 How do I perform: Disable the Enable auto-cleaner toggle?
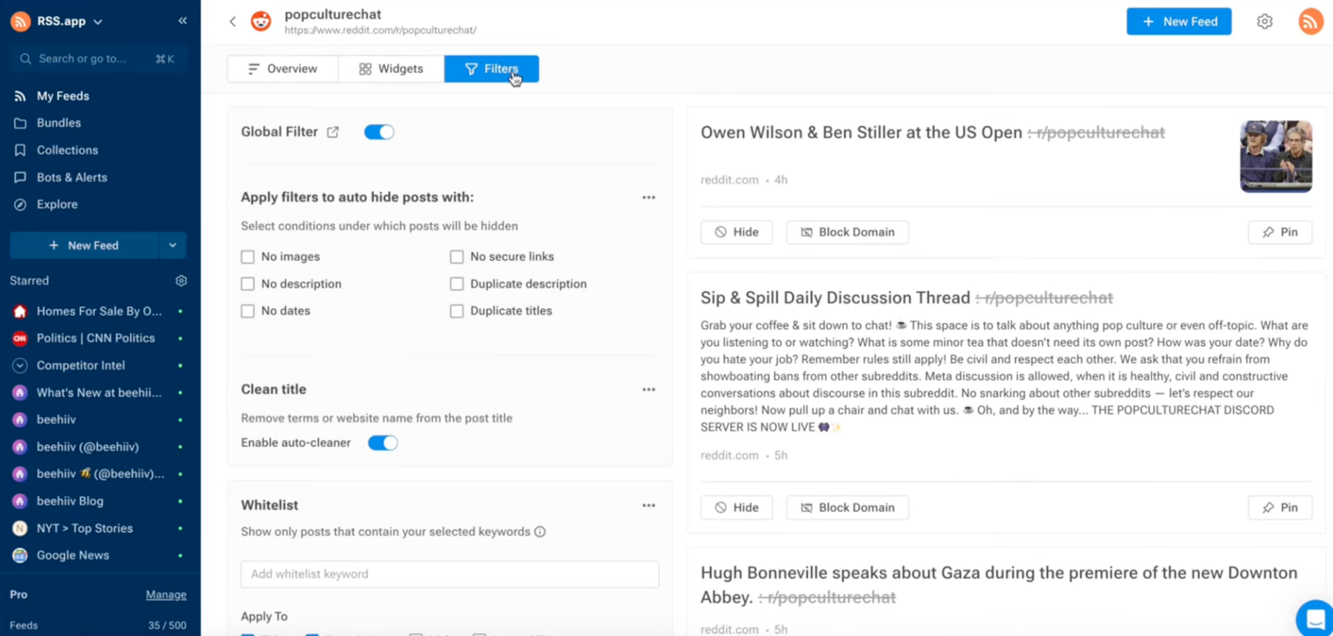(383, 443)
